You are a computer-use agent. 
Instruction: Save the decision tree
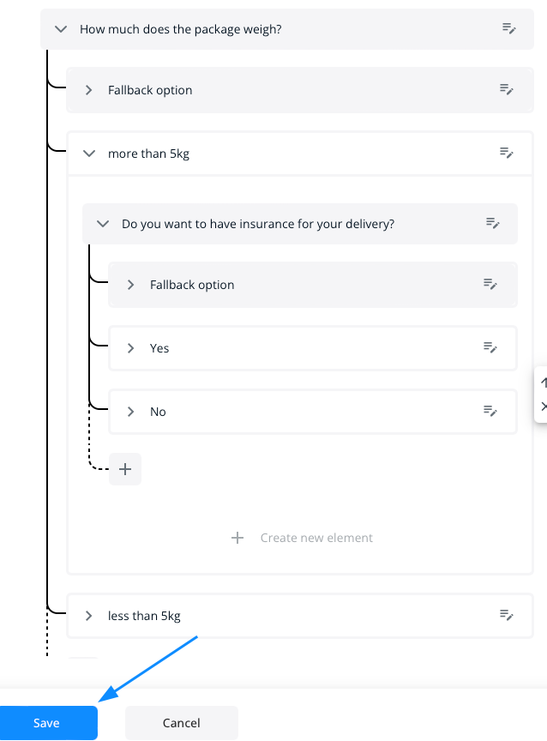click(47, 723)
